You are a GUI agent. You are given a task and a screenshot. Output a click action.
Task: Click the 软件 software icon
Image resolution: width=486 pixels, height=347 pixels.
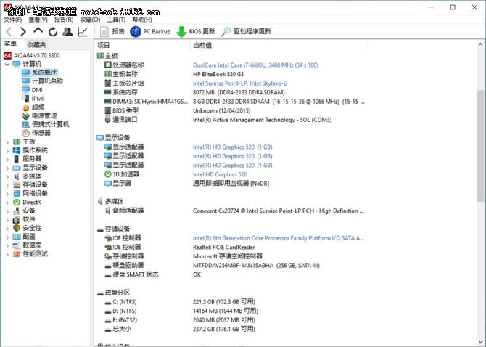point(17,219)
